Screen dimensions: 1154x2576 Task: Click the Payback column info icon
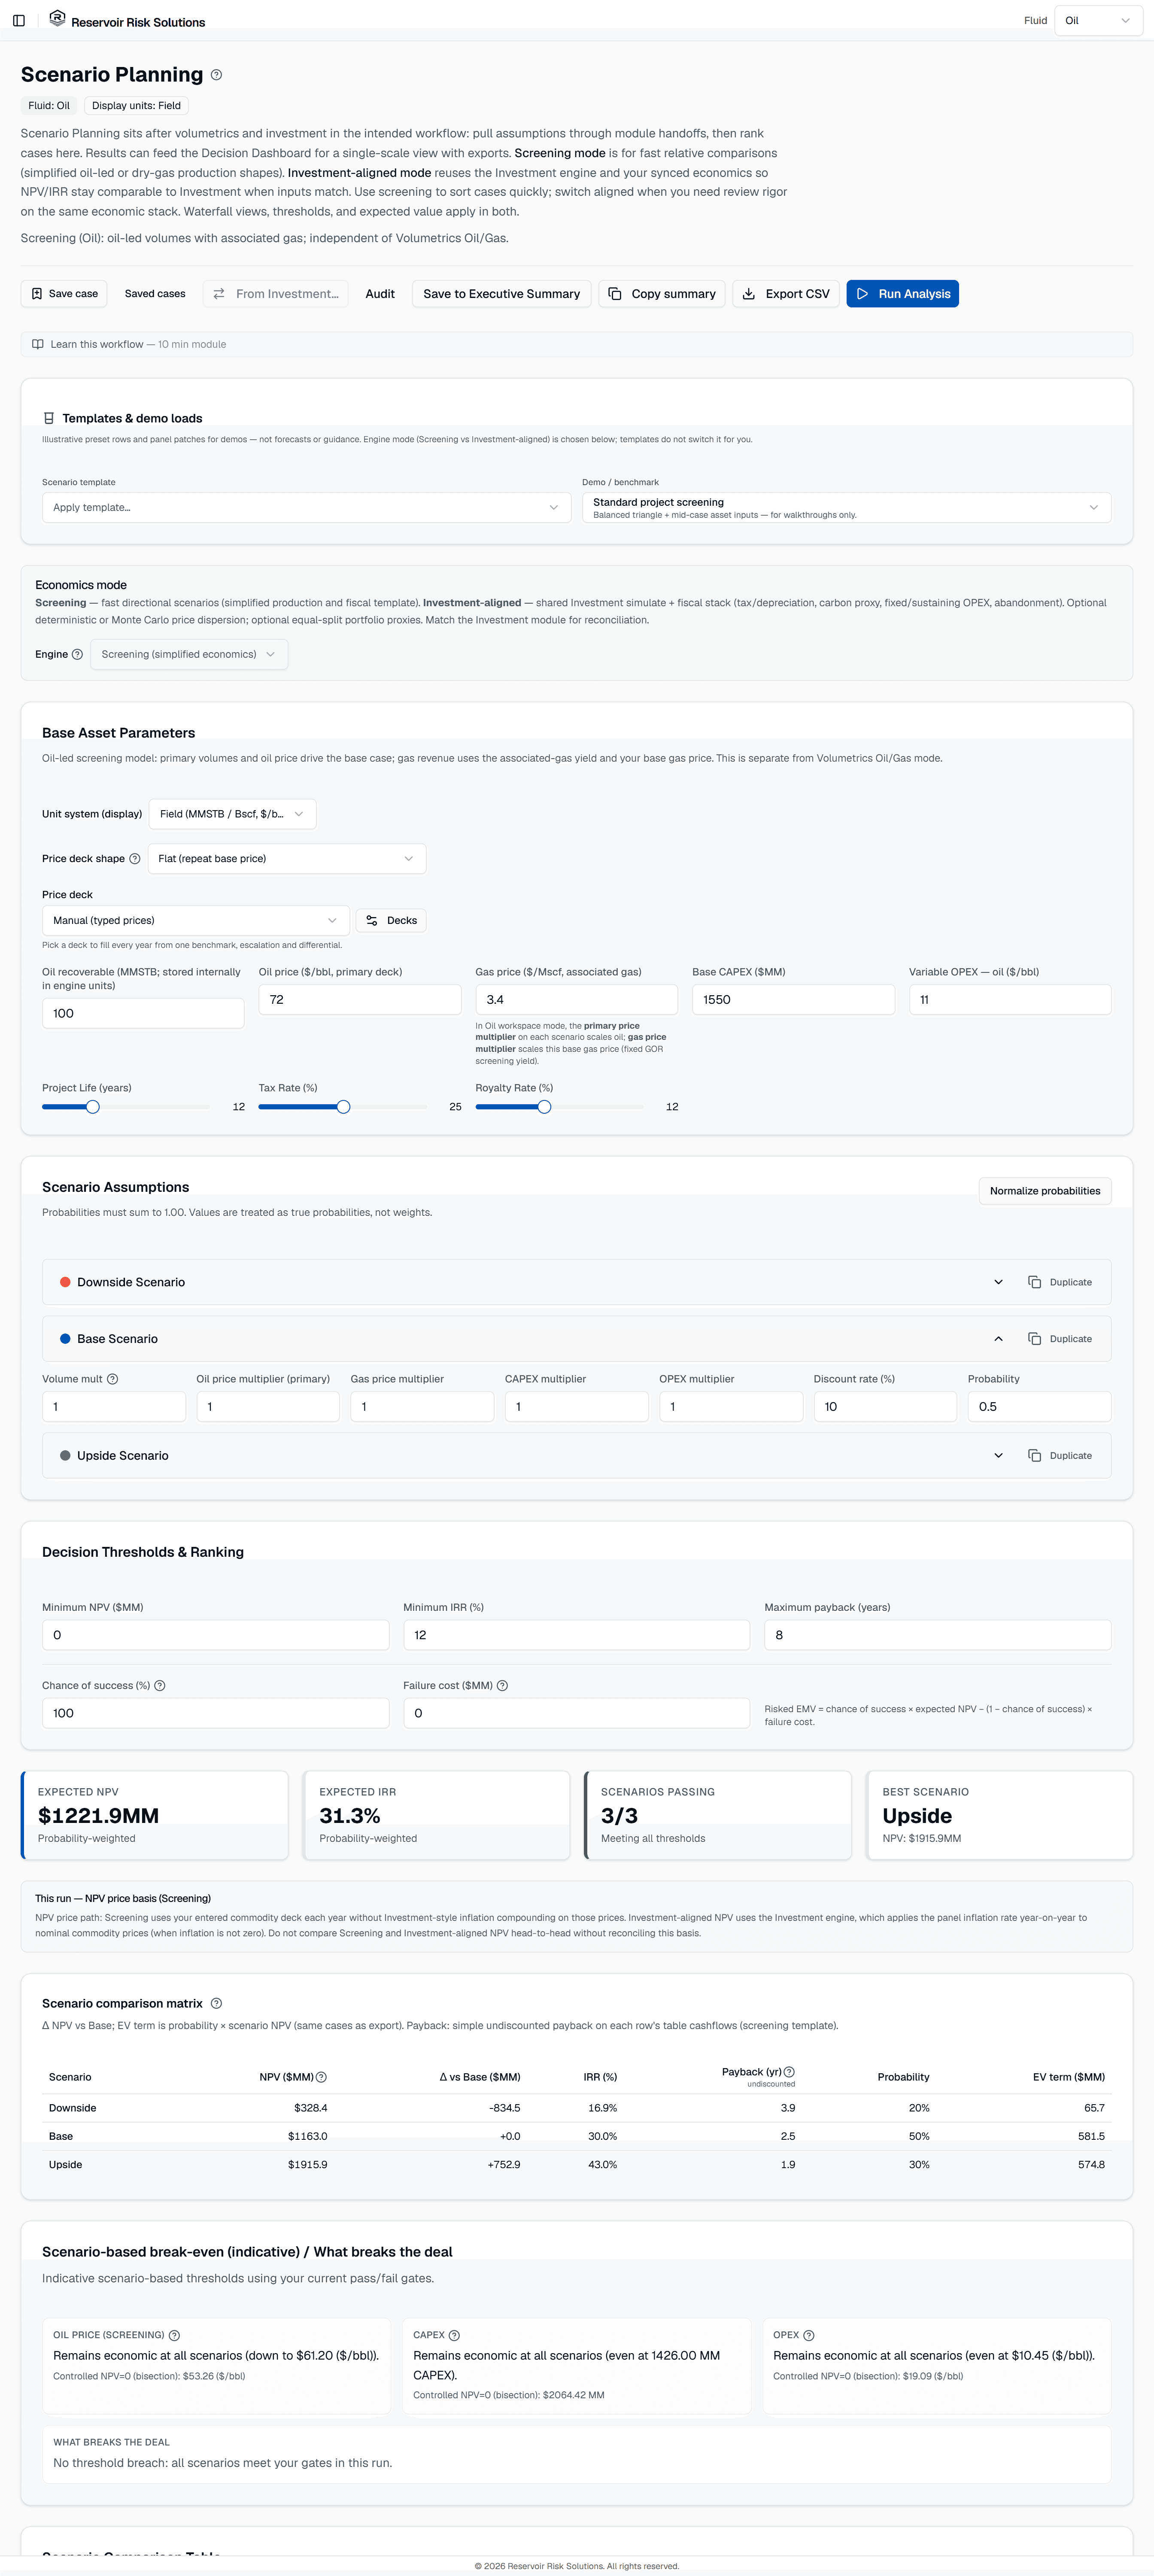[x=789, y=2071]
